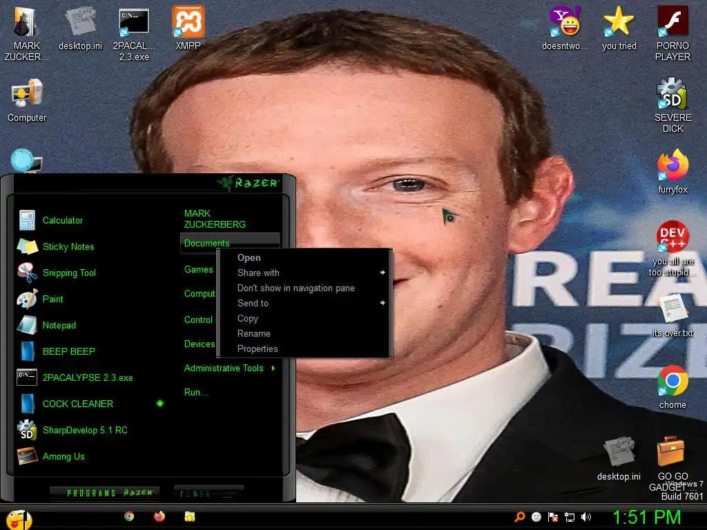This screenshot has height=530, width=707.
Task: Click the Razer logo in start menu
Action: point(248,182)
